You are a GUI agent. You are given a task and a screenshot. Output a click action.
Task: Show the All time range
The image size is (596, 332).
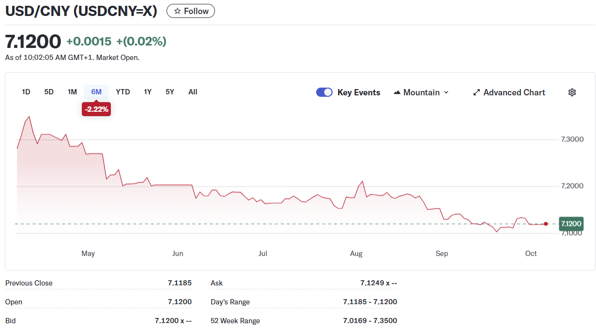point(193,92)
